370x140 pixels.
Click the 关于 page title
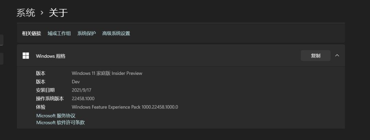[58, 13]
